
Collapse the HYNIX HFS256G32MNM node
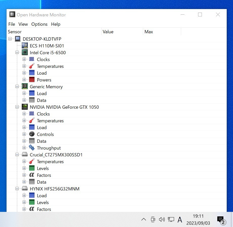tap(17, 189)
